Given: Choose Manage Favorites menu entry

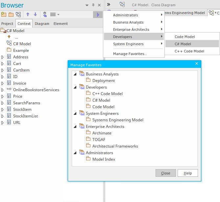Looking at the screenshot, I should [x=130, y=54].
